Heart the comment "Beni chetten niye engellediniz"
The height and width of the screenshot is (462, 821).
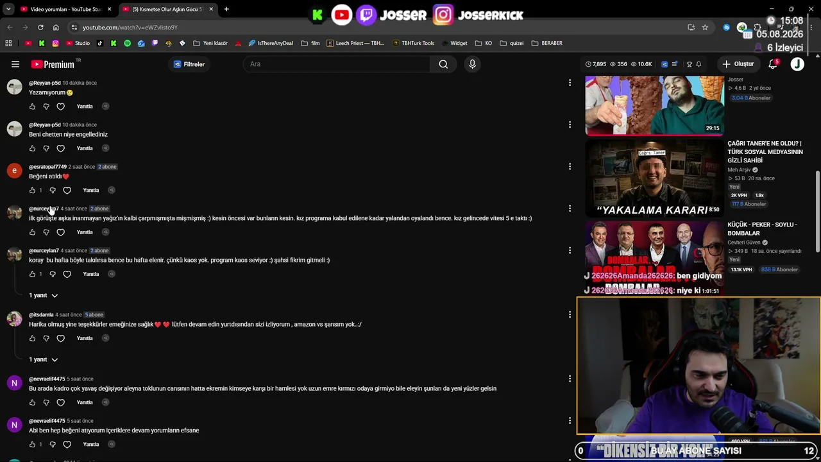61,148
